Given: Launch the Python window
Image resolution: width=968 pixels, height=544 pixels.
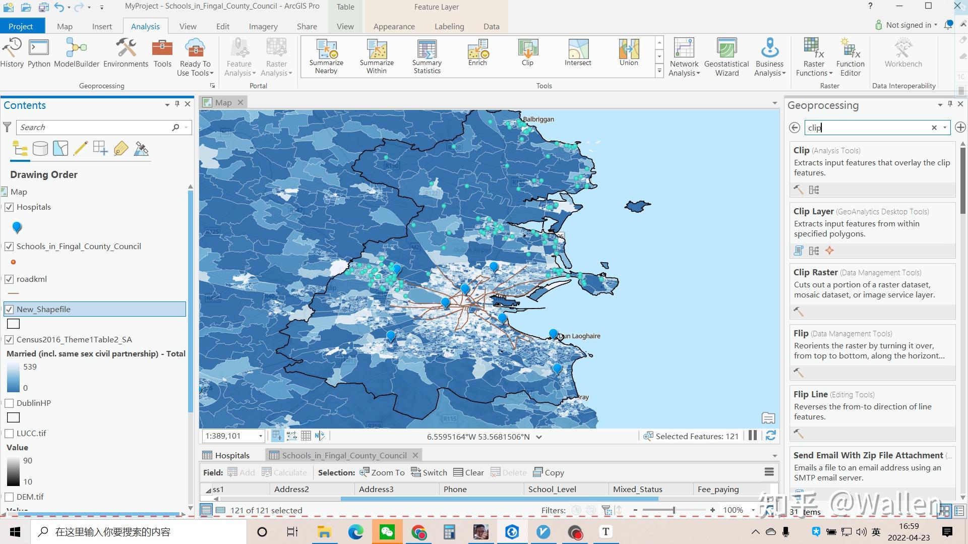Looking at the screenshot, I should (39, 53).
